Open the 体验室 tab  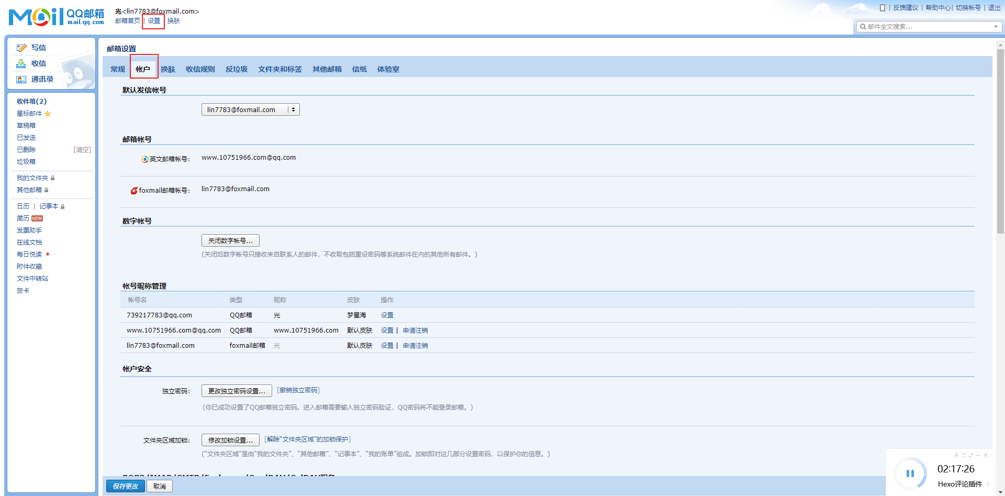(x=388, y=69)
